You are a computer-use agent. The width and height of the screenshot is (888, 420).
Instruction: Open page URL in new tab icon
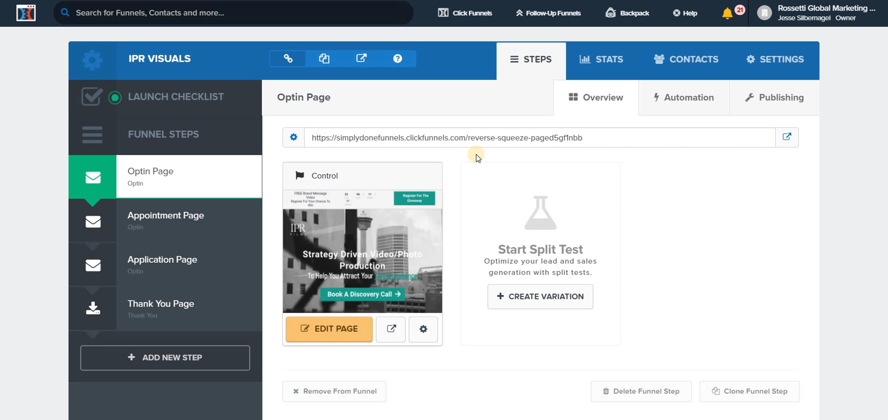(x=787, y=137)
